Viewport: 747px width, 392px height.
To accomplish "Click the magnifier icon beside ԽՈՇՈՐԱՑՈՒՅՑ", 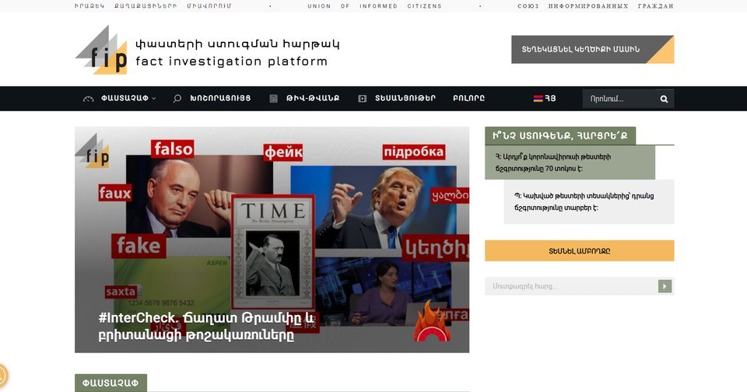I will [x=177, y=99].
